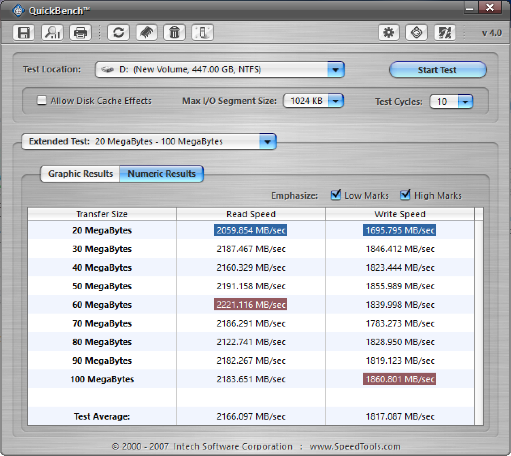Click the rightmost toolbar icon before version label
511x456 pixels.
click(445, 33)
